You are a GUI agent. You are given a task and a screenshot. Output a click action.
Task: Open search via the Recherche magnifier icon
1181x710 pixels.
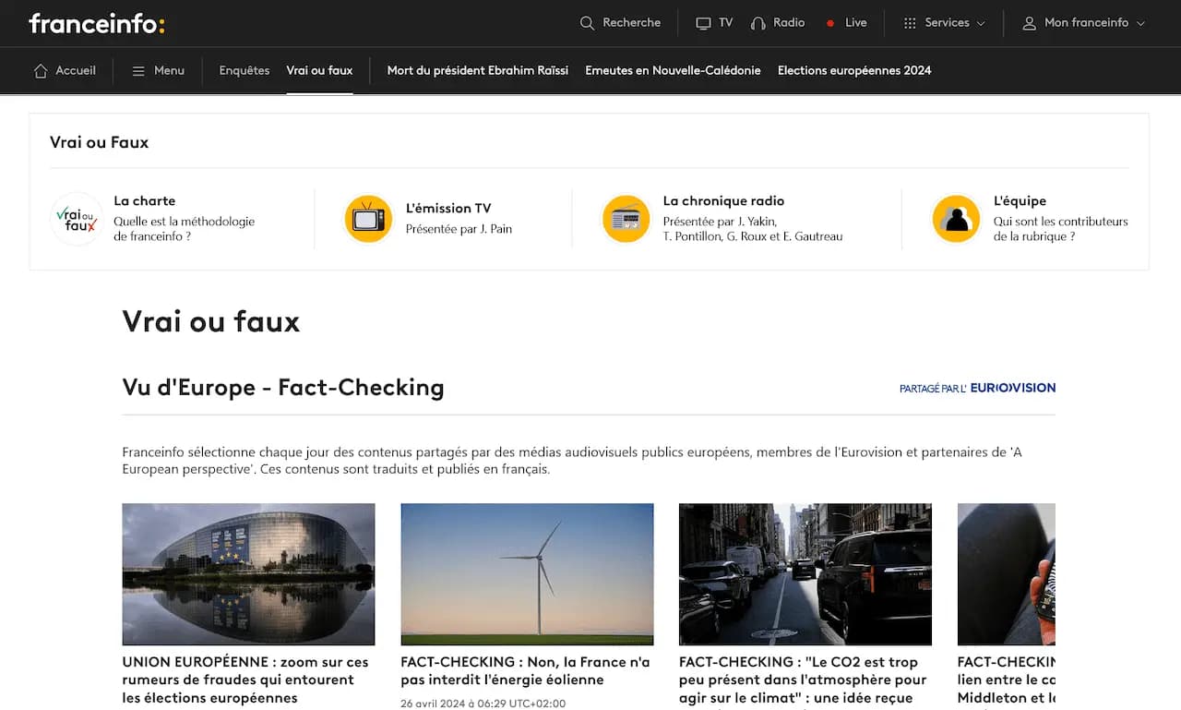point(587,23)
